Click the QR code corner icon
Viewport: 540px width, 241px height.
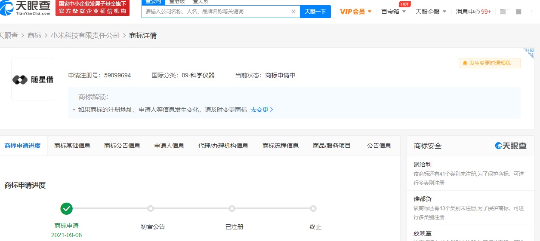pos(529,53)
